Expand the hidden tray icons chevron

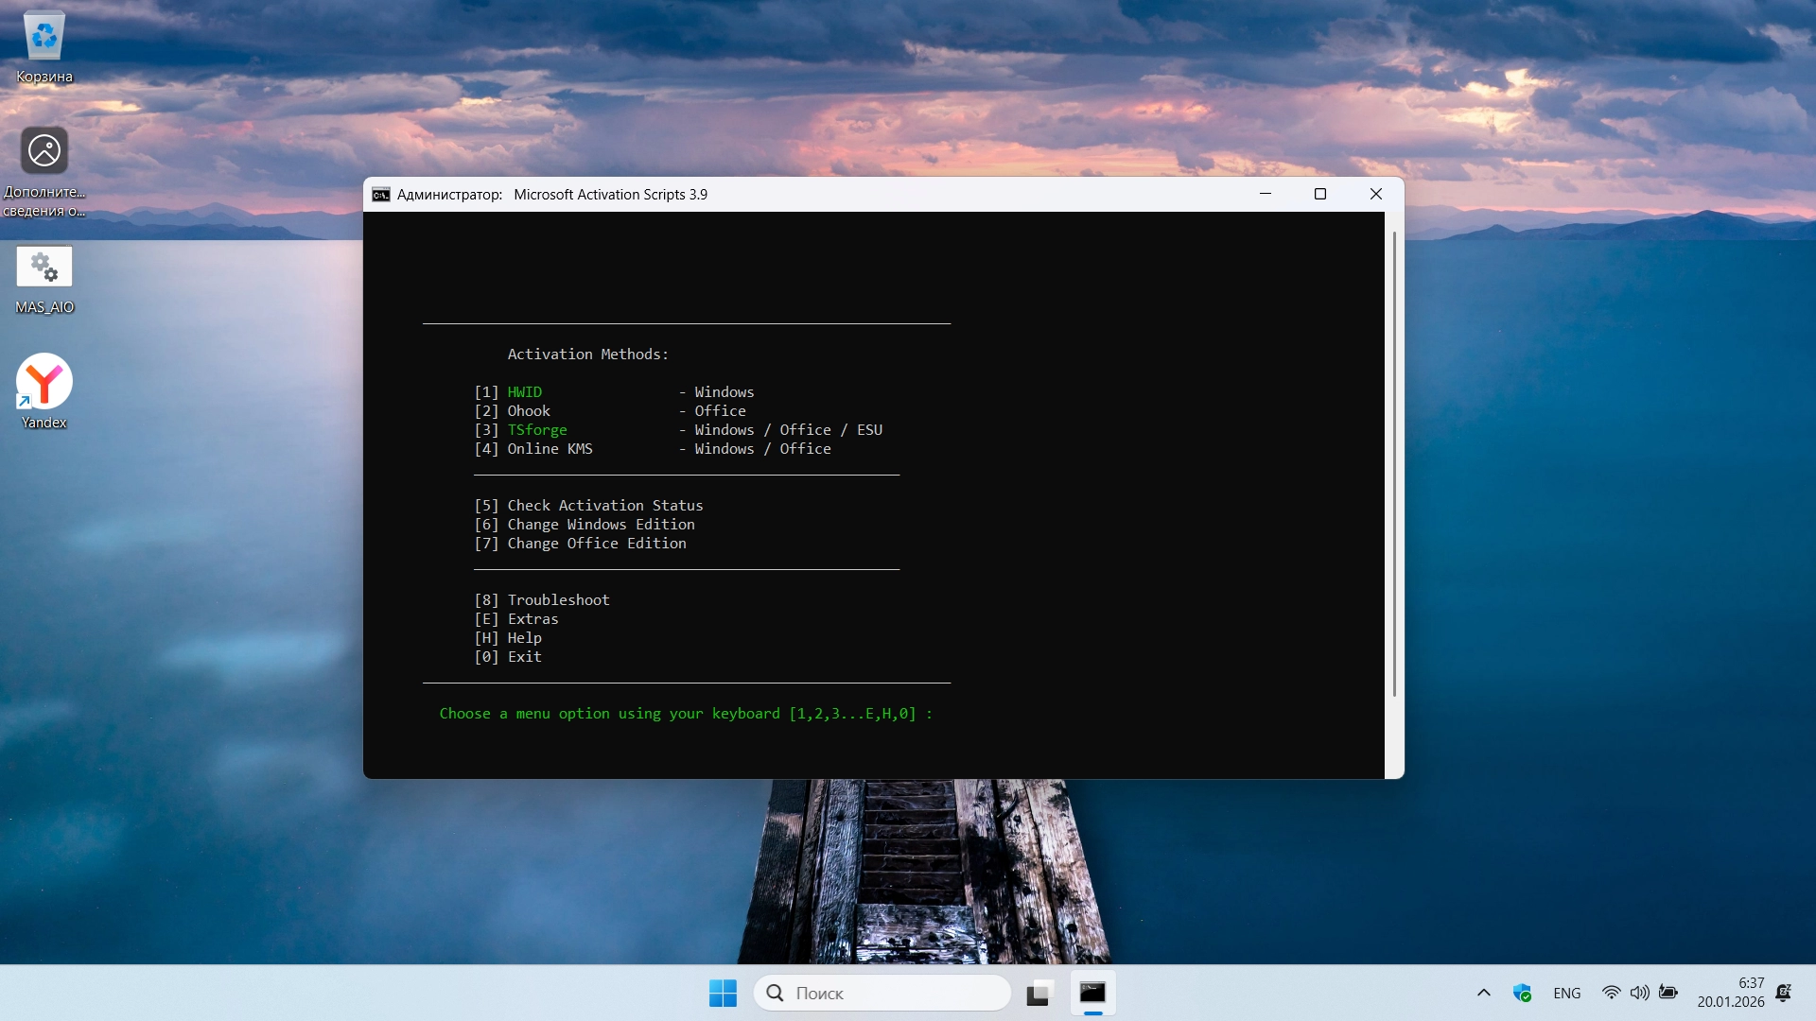pos(1483,993)
